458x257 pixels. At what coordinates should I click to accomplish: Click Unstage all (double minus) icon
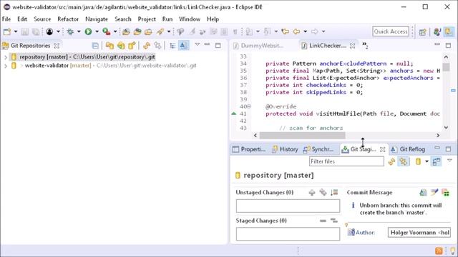pyautogui.click(x=334, y=221)
